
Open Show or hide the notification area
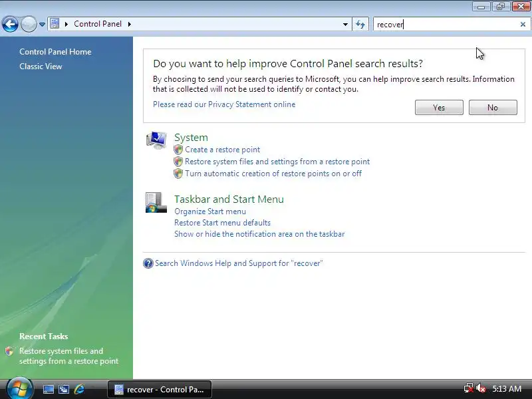(x=259, y=234)
